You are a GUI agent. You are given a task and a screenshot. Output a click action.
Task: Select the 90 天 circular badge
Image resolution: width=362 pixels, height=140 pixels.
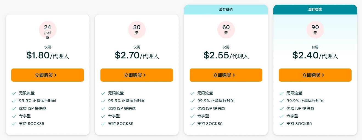(315, 29)
